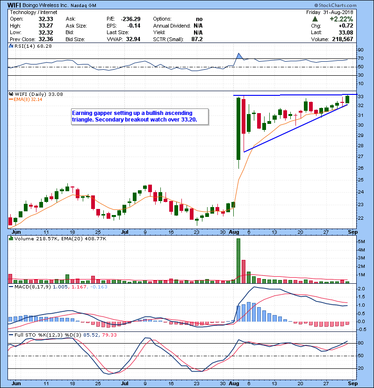Select the Open value 32.33
The image size is (374, 388).
pyautogui.click(x=46, y=19)
